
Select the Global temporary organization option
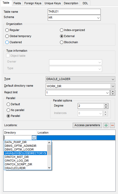(18, 36)
